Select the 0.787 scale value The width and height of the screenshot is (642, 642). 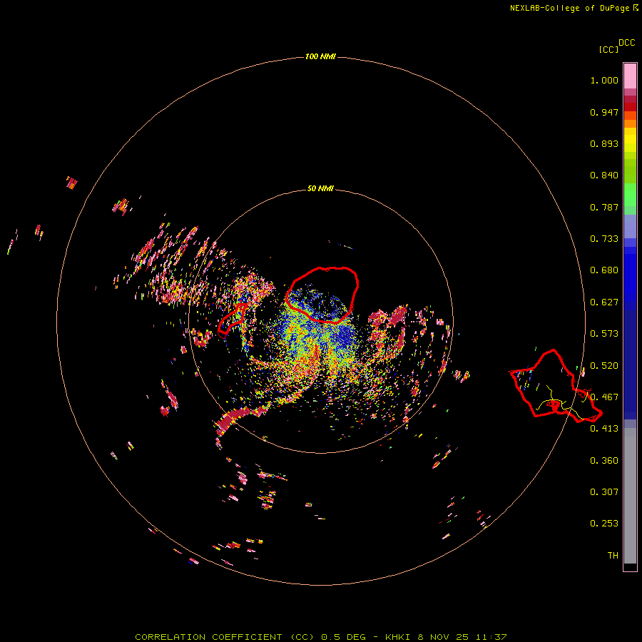coord(604,207)
